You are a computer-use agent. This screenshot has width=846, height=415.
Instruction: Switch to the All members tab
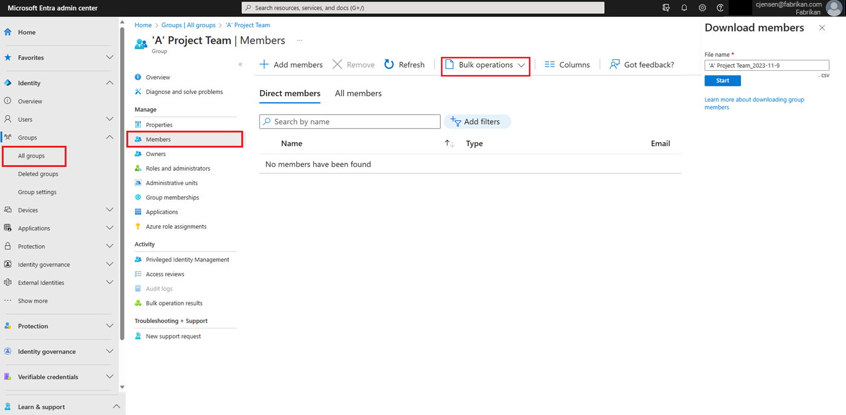click(358, 93)
